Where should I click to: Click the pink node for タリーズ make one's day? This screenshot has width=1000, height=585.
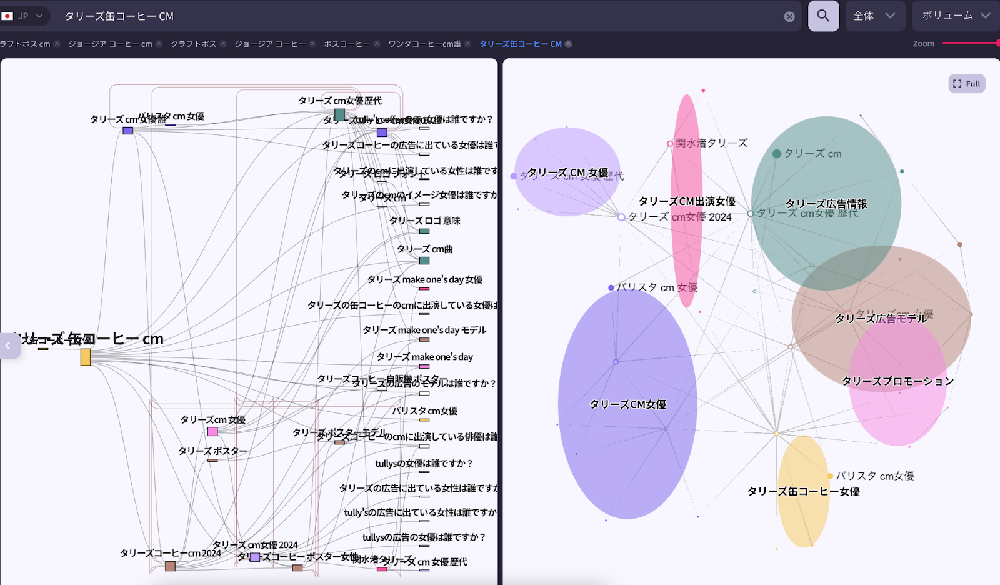tap(424, 367)
